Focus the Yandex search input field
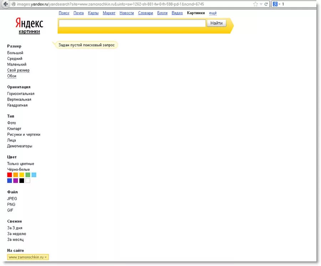The image size is (321, 266). [132, 23]
